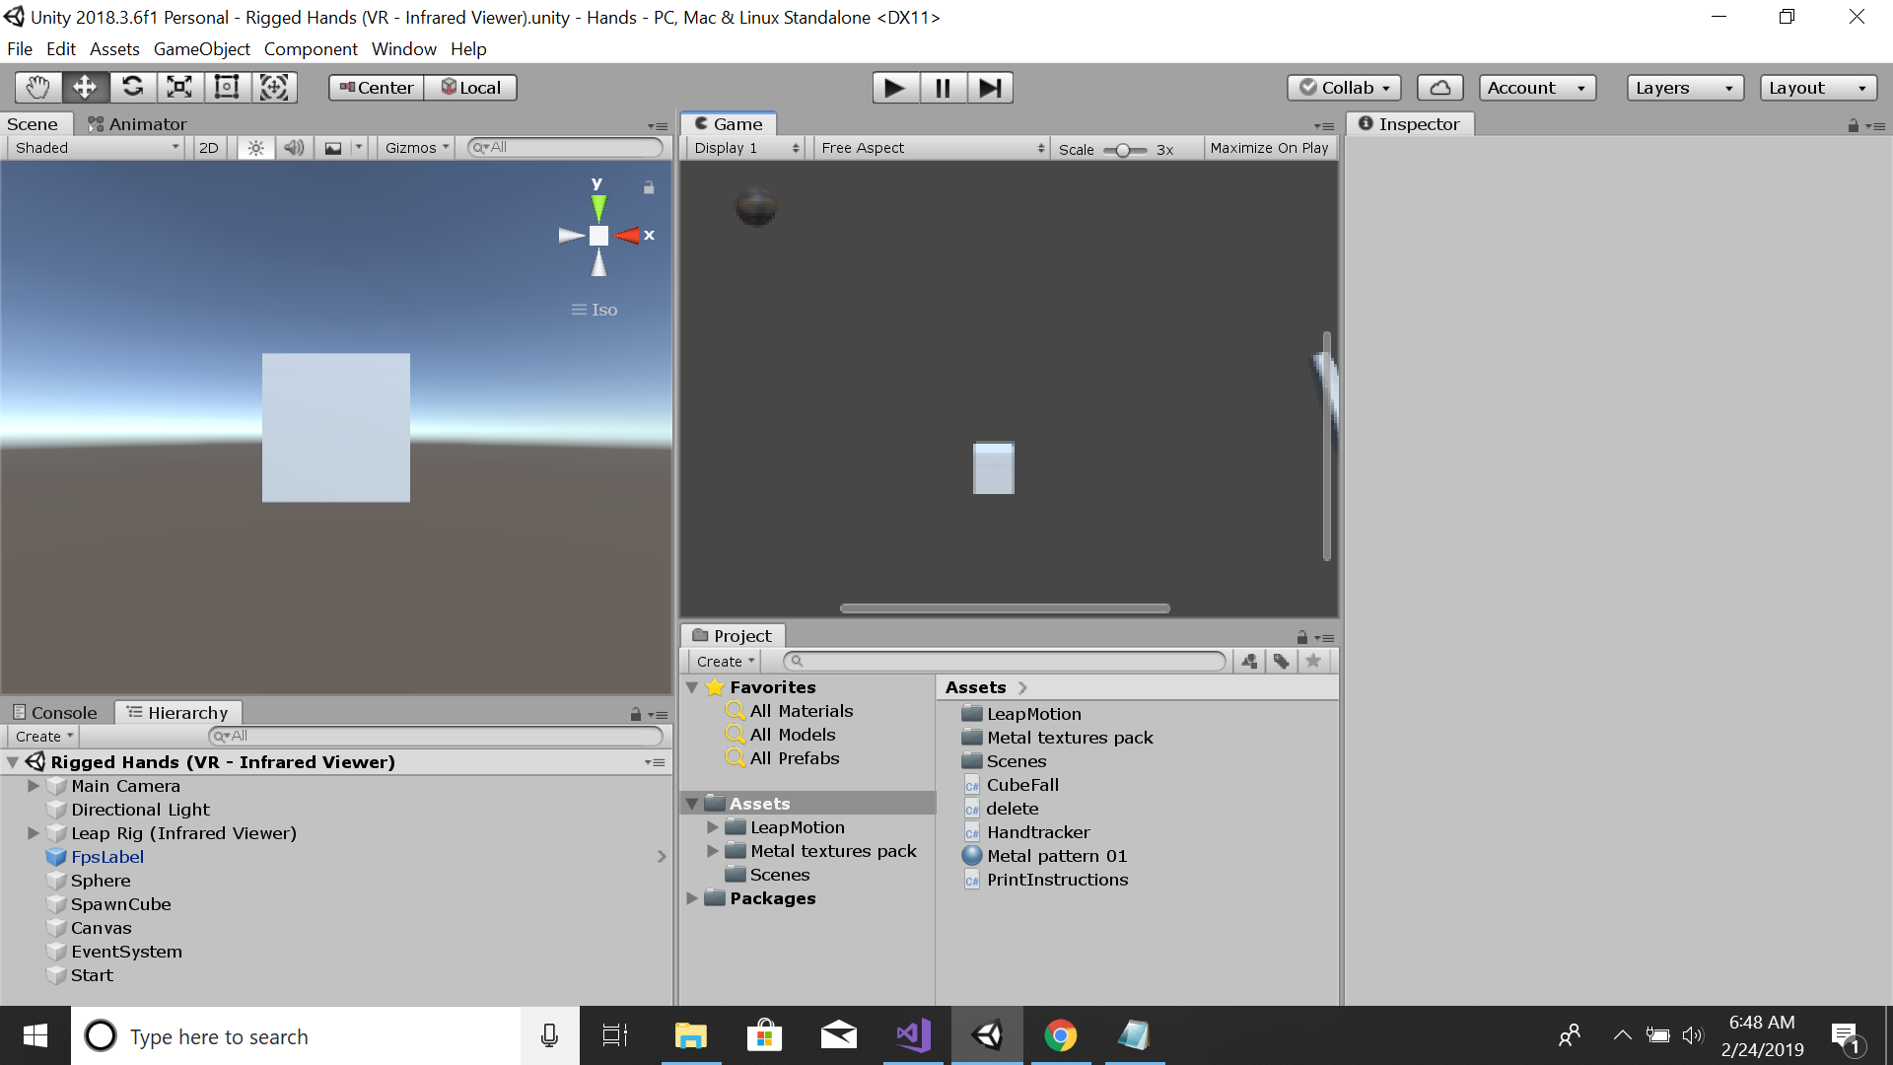
Task: Click the Center pivot button
Action: pyautogui.click(x=377, y=88)
